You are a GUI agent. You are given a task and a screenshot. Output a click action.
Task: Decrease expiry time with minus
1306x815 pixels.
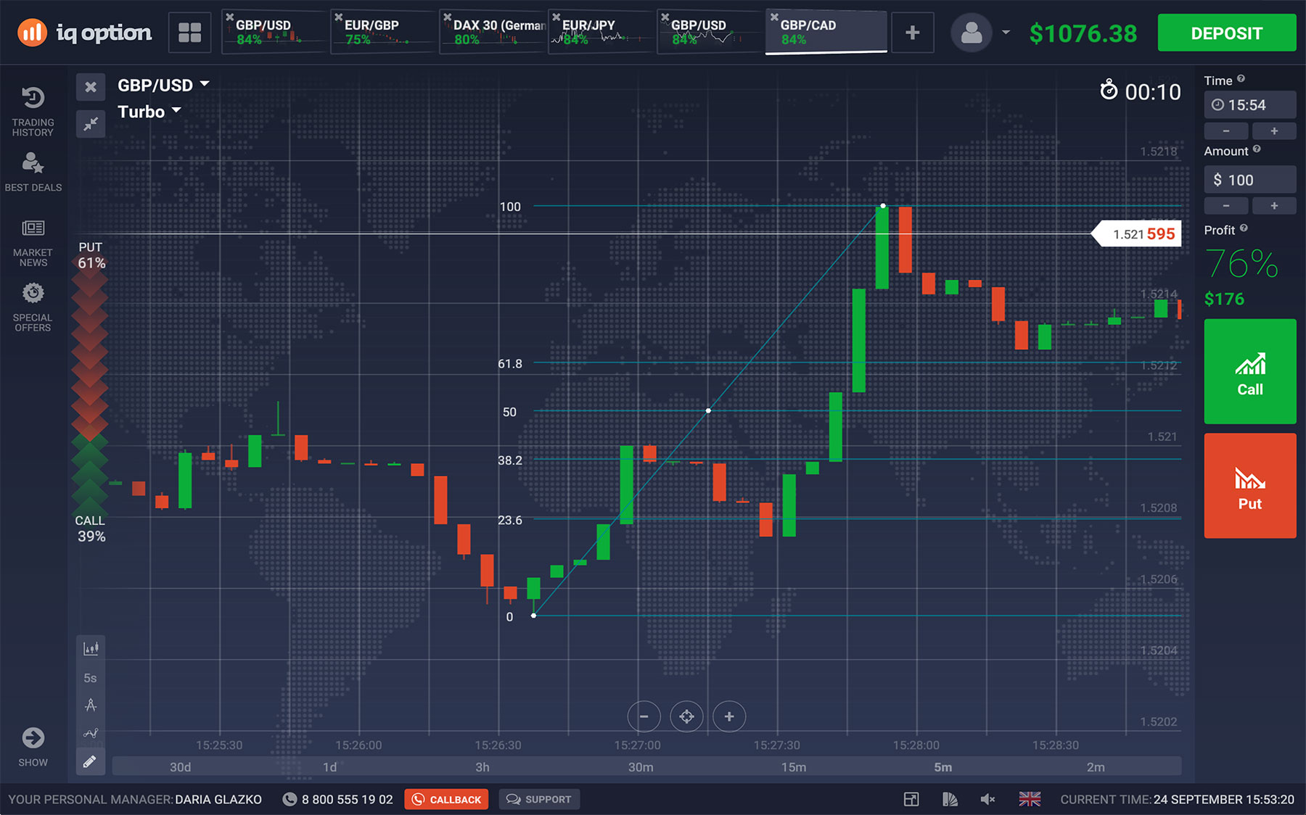1226,131
